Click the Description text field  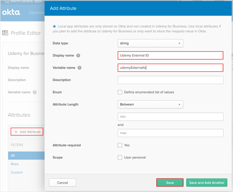pos(170,80)
